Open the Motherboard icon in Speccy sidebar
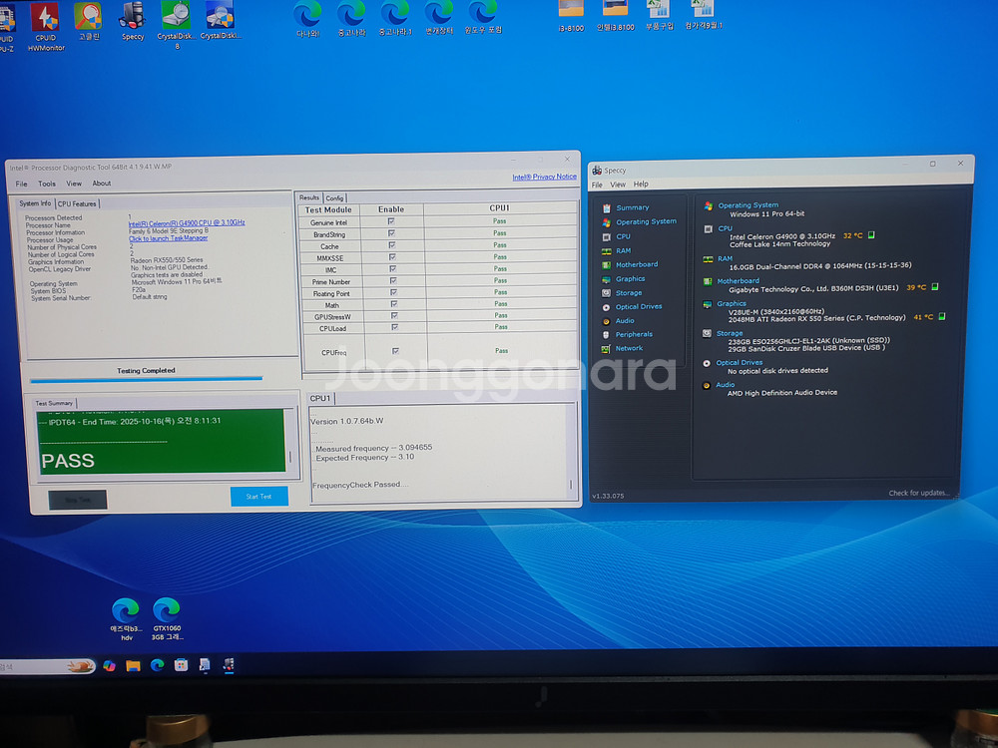Viewport: 998px width, 748px height. click(x=606, y=264)
